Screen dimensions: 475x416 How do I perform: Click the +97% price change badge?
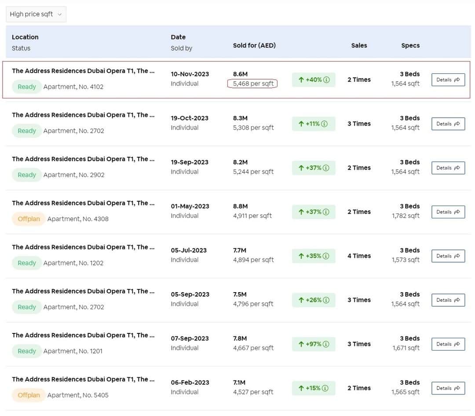tap(314, 344)
